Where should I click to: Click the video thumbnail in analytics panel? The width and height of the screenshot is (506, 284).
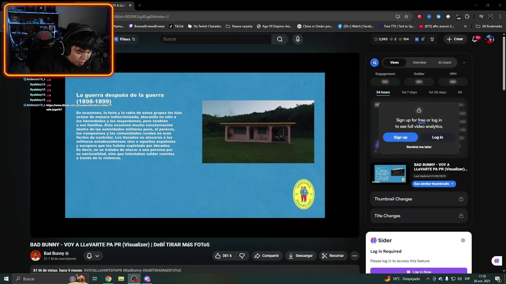(x=390, y=174)
